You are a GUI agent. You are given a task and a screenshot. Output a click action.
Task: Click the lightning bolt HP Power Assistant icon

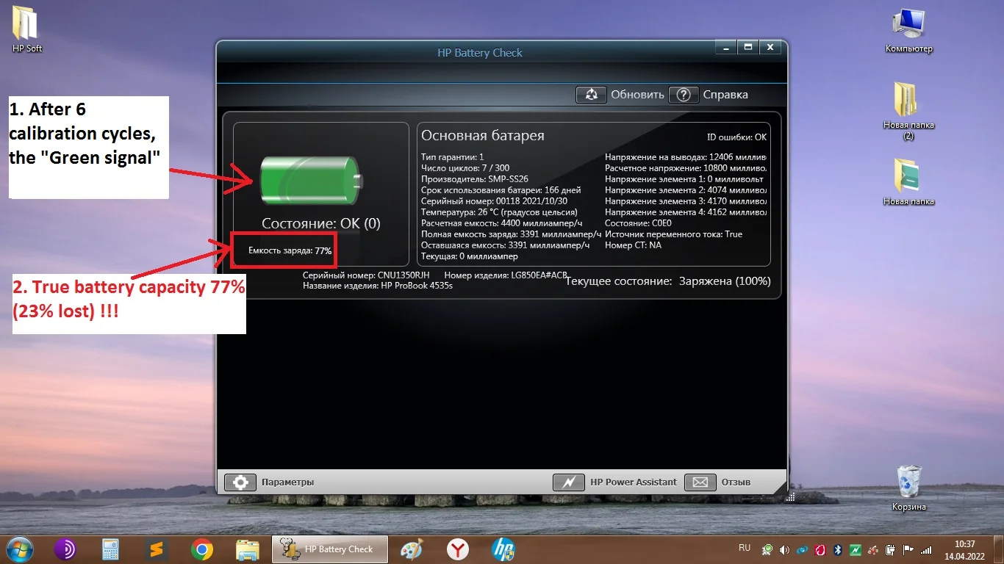click(568, 482)
